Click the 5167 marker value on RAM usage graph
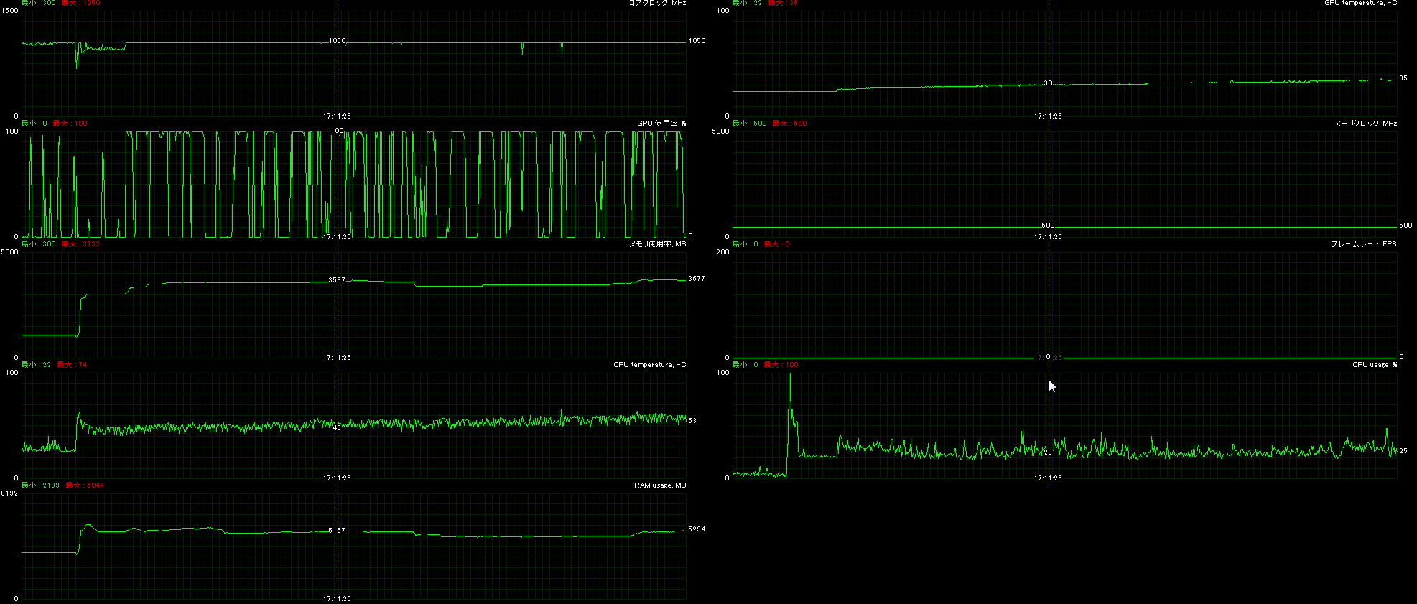The width and height of the screenshot is (1417, 604). (x=337, y=531)
